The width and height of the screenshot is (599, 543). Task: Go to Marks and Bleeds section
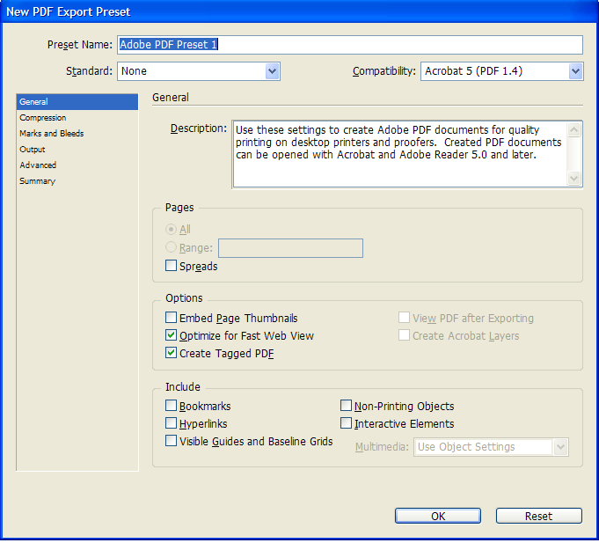[77, 134]
